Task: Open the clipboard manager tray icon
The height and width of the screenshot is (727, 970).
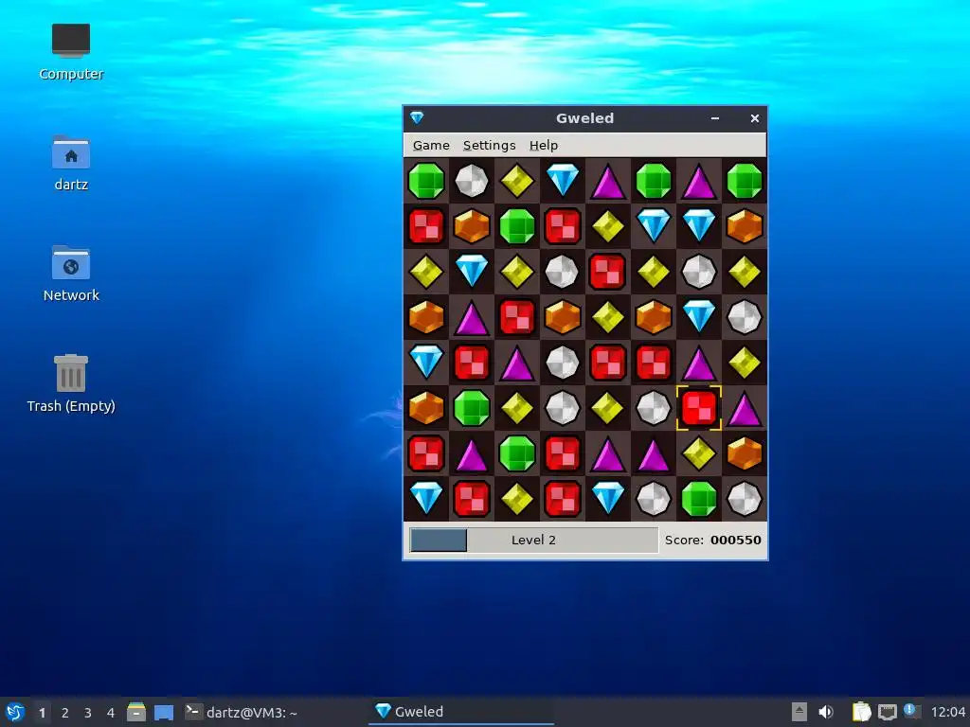Action: 861,712
